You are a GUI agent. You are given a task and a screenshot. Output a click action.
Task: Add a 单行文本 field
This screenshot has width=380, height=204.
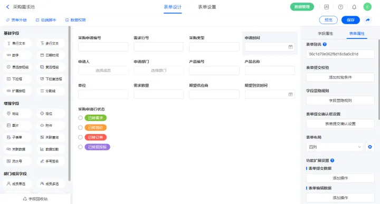(x=18, y=44)
